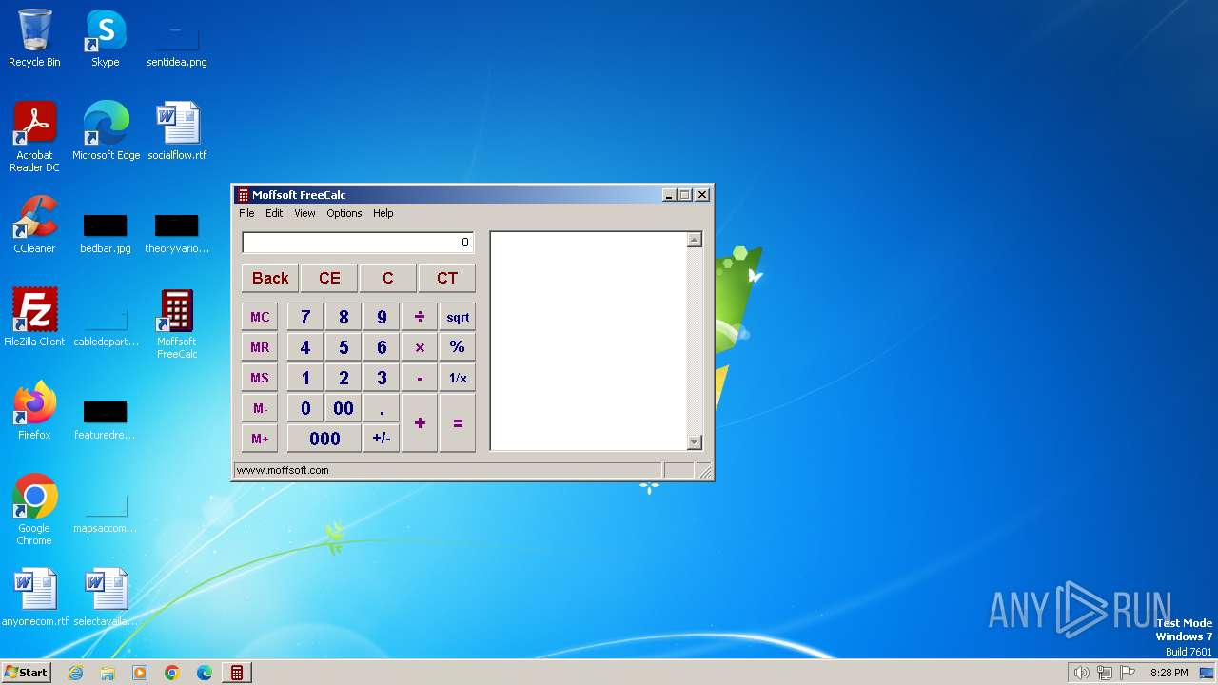The height and width of the screenshot is (685, 1218).
Task: Click the network tray icon
Action: [x=1105, y=673]
